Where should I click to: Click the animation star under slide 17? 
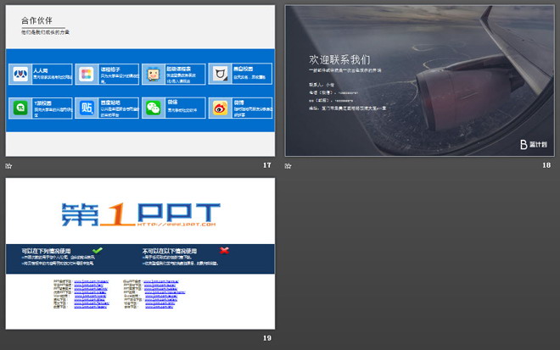pos(9,166)
